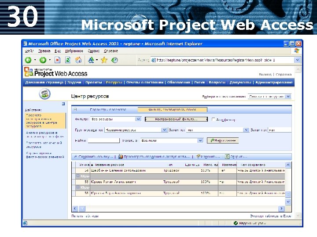
Task: Switch to the Задачи tab
Action: click(x=74, y=83)
